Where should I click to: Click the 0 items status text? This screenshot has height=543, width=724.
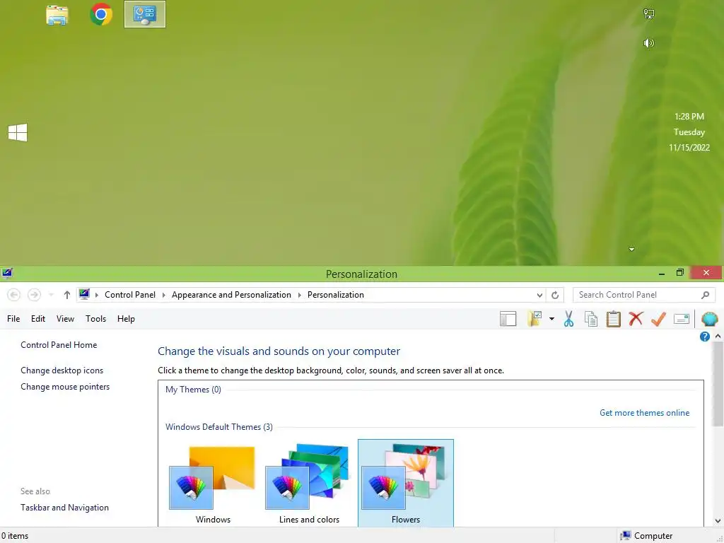(15, 536)
